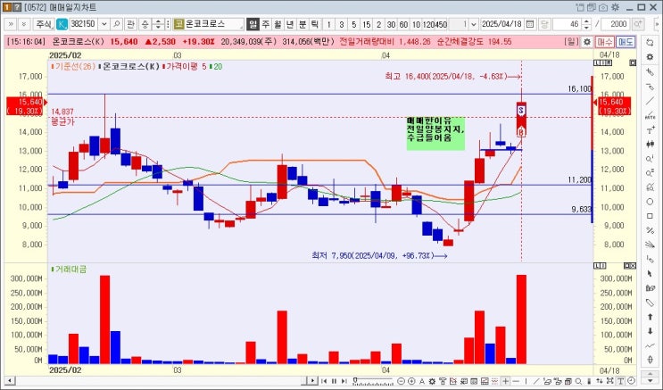Click the up arrow marker tool
Image resolution: width=663 pixels, height=390 pixels.
click(650, 317)
